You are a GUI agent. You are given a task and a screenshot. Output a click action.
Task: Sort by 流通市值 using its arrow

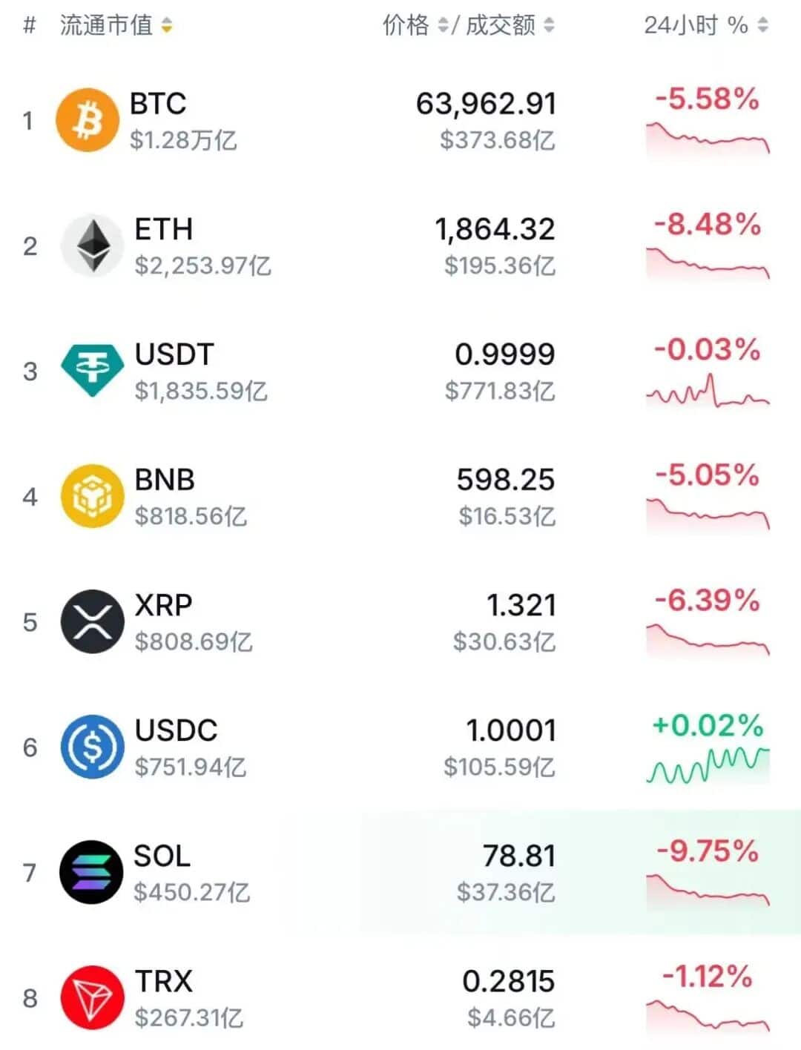(x=167, y=26)
